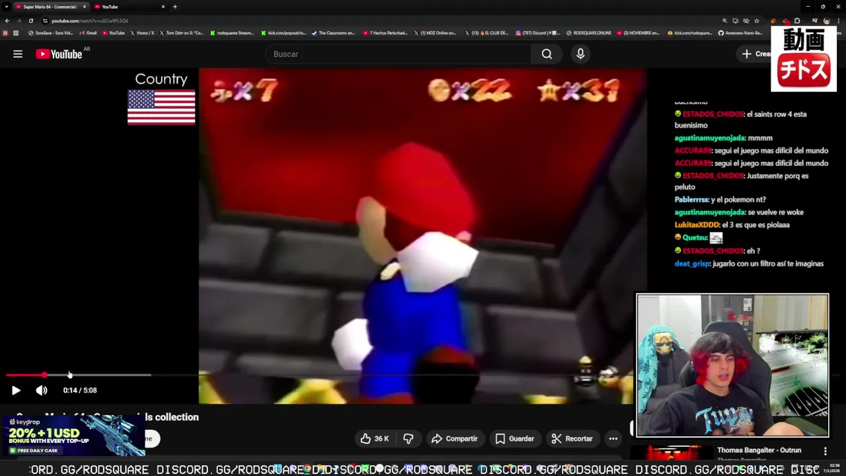Open the browser three-dot menu

[838, 20]
